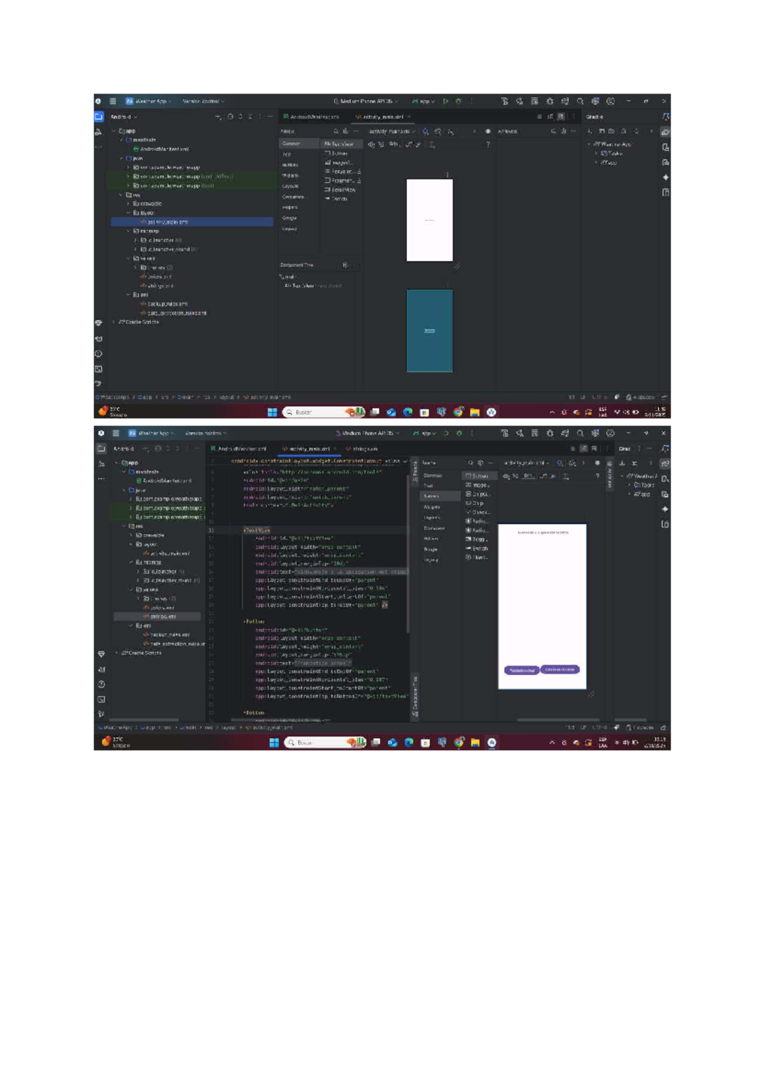Collapse the res folder in top screenshot tree
Image resolution: width=762 pixels, height=1075 pixels.
122,195
